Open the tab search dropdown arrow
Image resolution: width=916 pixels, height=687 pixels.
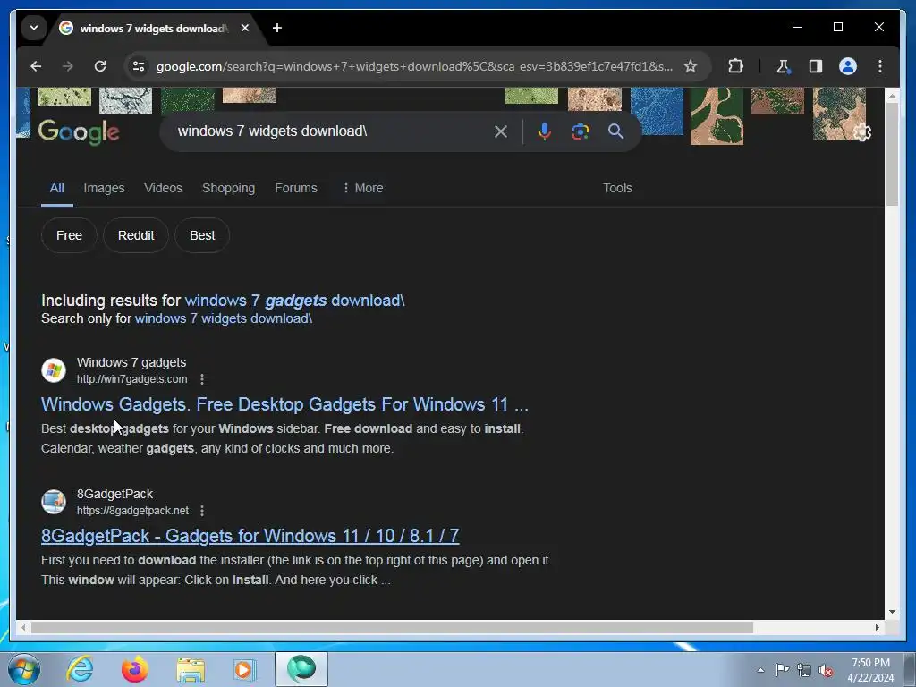[34, 28]
